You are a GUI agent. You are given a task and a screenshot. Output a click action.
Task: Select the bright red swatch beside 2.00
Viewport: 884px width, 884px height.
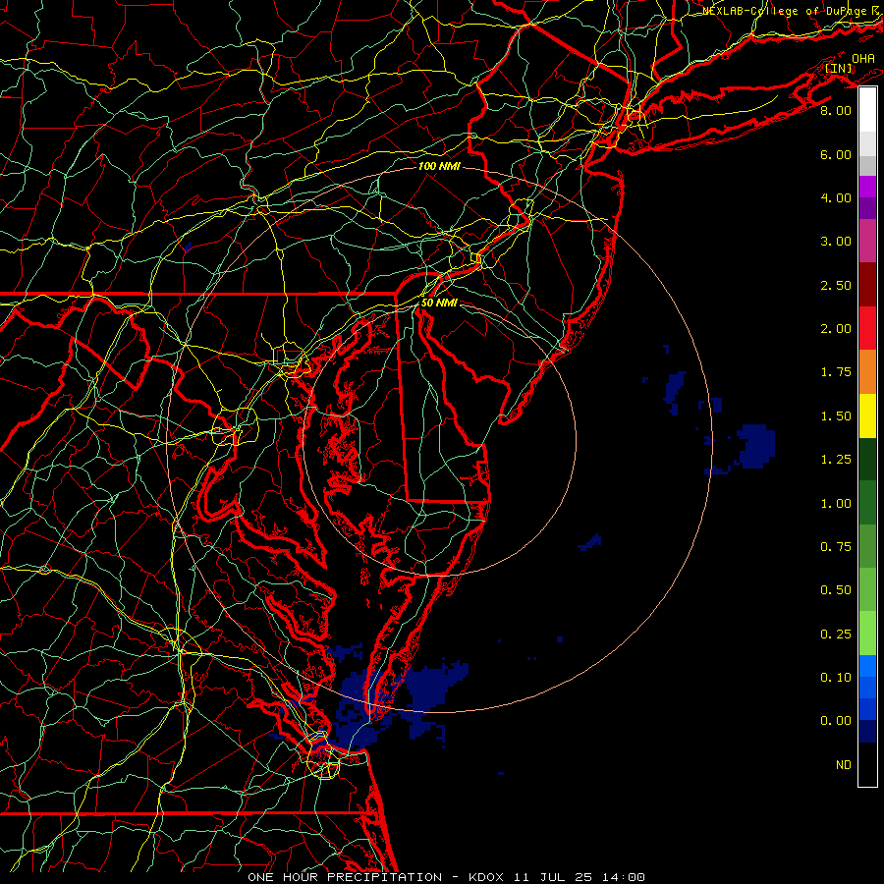(x=867, y=328)
